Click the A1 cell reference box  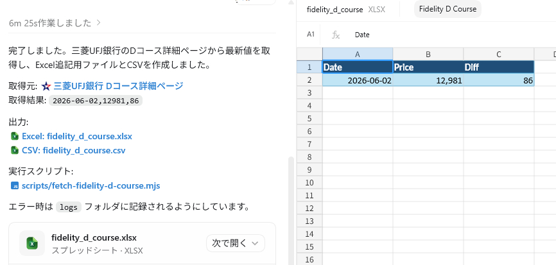(311, 35)
